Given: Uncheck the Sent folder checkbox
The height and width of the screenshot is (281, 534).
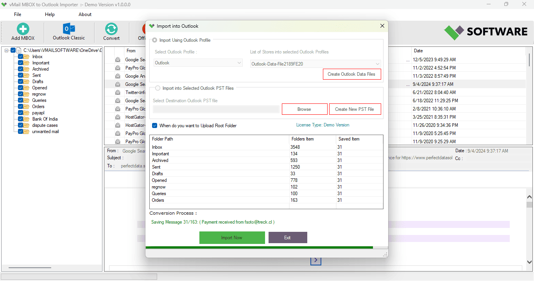Looking at the screenshot, I should tap(20, 75).
